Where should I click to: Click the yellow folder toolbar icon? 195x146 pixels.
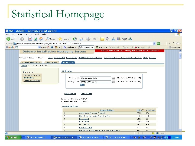102,39
